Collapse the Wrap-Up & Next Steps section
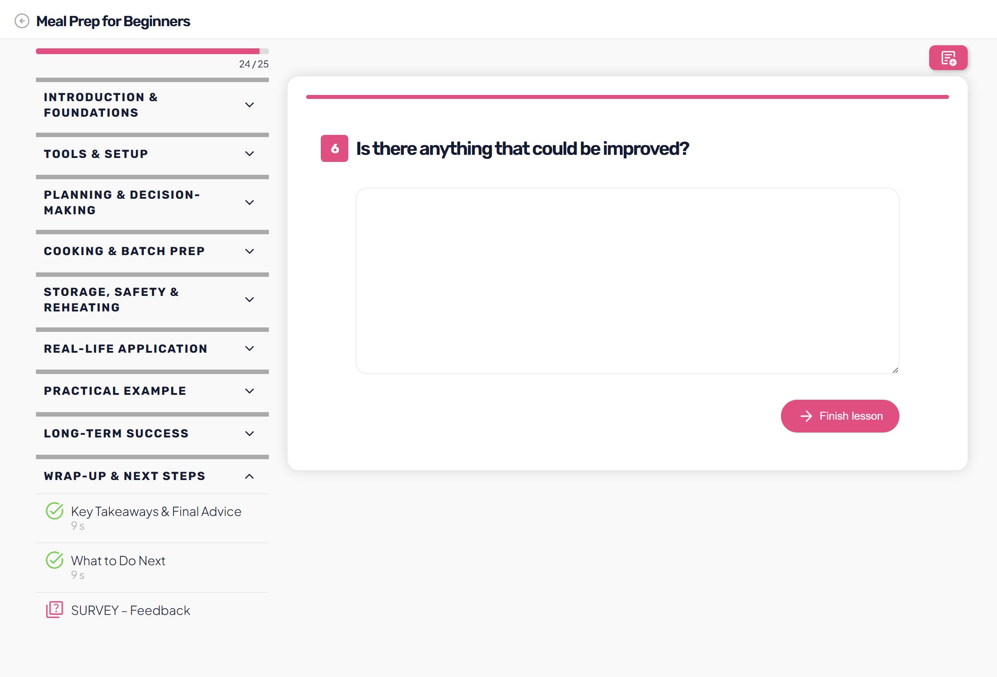This screenshot has width=997, height=677. (x=249, y=476)
